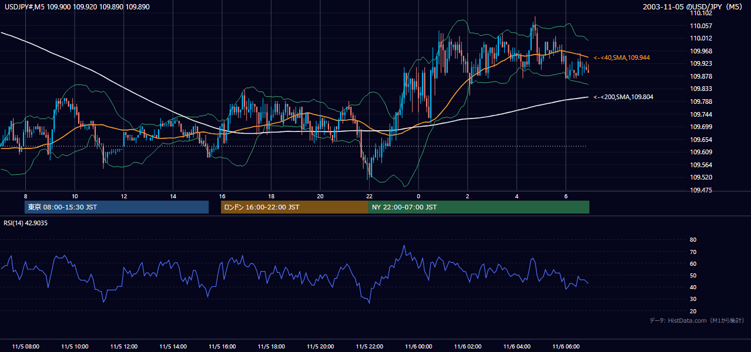Click price level 109.564 on the axis
Screen dimensions: 751x352
(701, 165)
